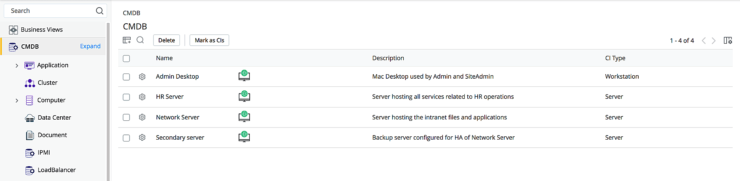Screen dimensions: 740x181
Task: Open Business Views in sidebar
Action: 41,30
